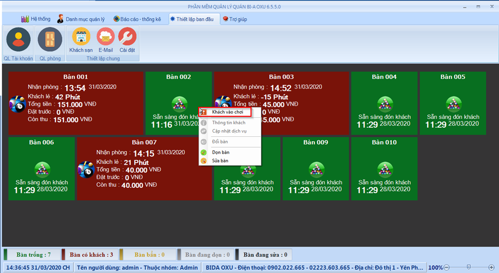
Task: Click the Cài đặt wrench icon
Action: point(127,37)
